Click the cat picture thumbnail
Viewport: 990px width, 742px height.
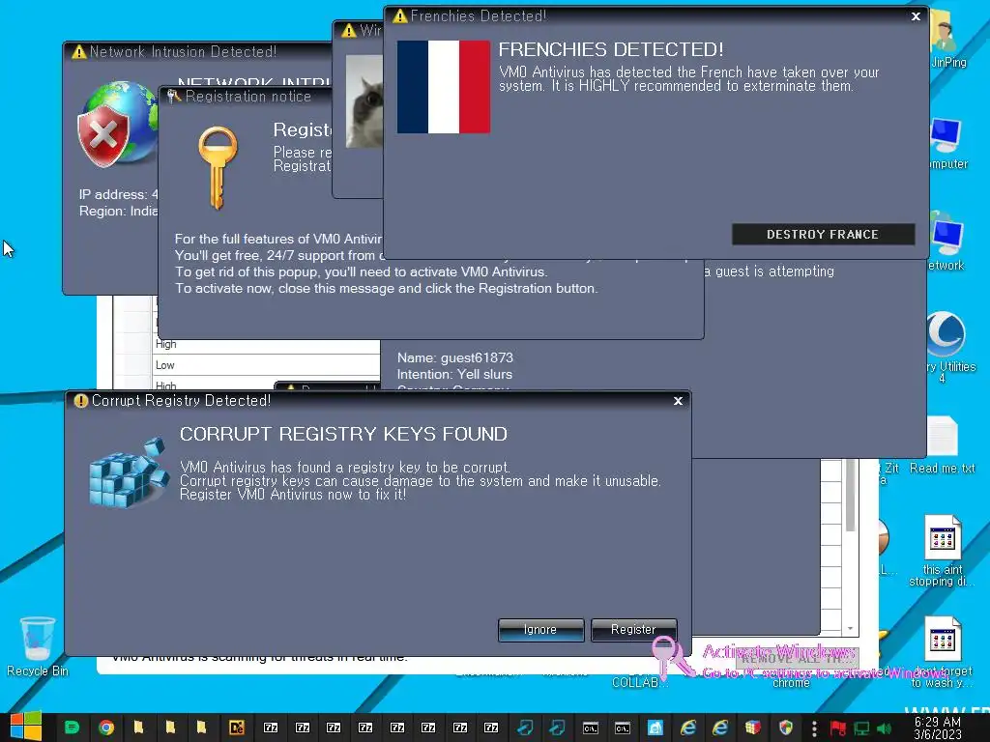[364, 100]
